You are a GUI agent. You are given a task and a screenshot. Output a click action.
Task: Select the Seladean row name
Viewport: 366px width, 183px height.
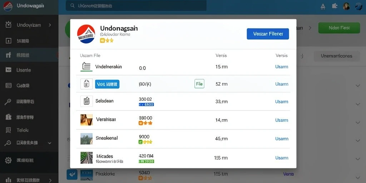click(105, 101)
